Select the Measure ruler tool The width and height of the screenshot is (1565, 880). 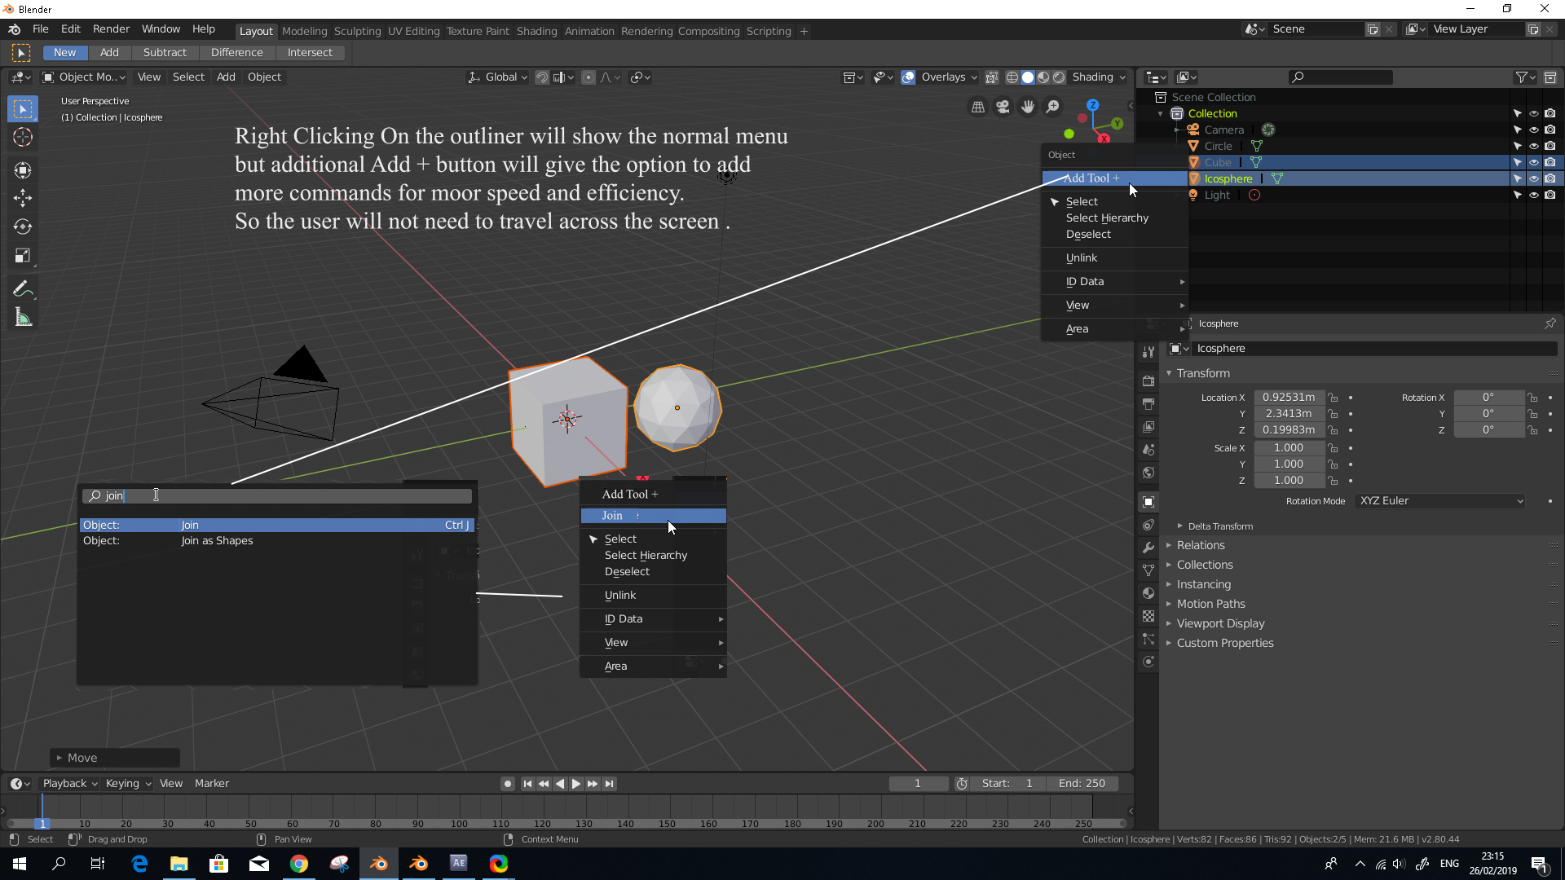click(23, 318)
